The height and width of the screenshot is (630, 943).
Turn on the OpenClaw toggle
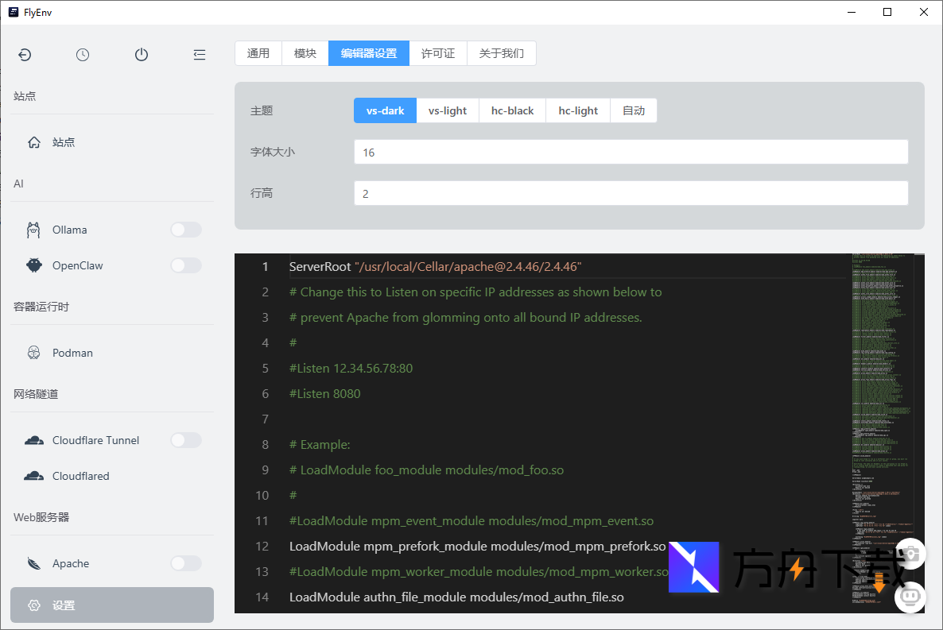coord(186,265)
